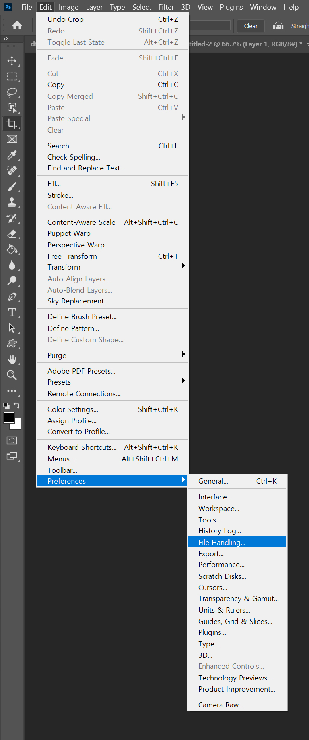The height and width of the screenshot is (740, 309).
Task: Open Scratch Disks... preferences
Action: 237,576
